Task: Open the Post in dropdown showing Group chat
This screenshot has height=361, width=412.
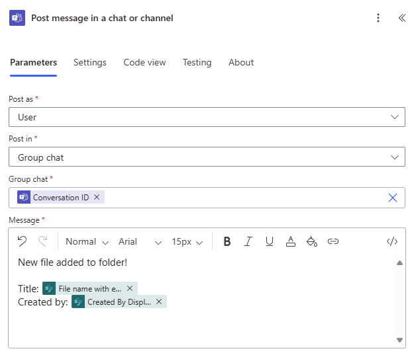Action: [x=207, y=157]
